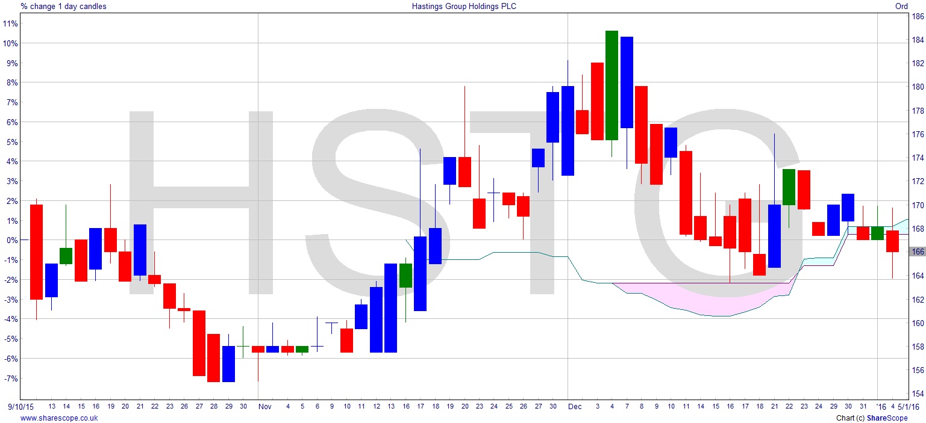Screen dimensions: 926x423
Task: Click the '% change 1 day candles' label
Action: (x=63, y=6)
